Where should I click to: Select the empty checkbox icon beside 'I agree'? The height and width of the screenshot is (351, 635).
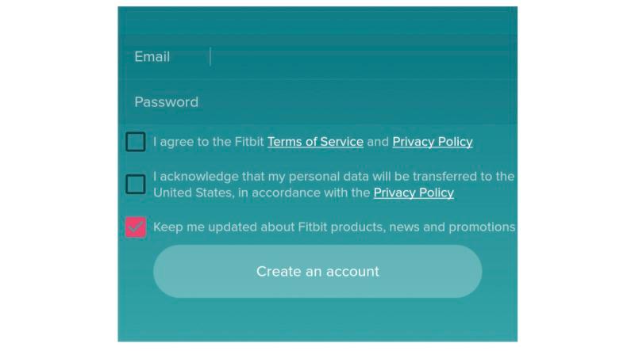click(136, 142)
